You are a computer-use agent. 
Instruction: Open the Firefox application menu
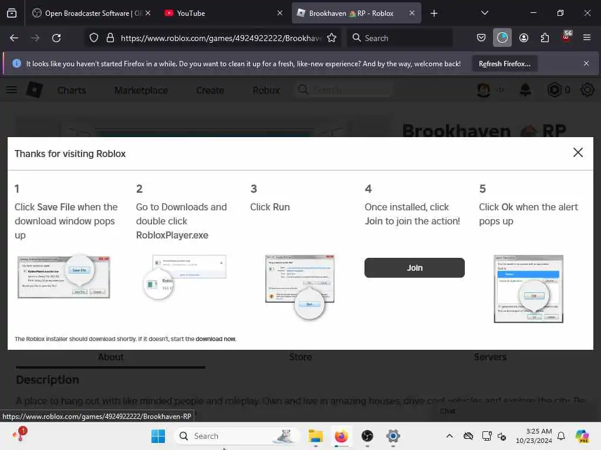(x=587, y=37)
